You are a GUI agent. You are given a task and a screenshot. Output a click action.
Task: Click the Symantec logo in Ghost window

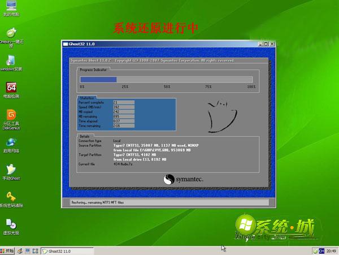[x=183, y=179]
